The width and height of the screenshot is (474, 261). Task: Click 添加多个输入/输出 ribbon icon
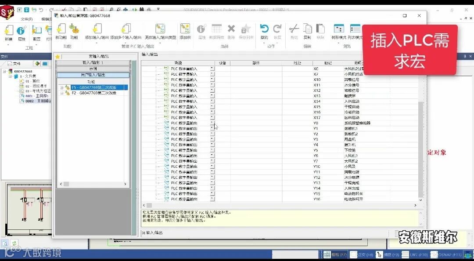pos(126,29)
